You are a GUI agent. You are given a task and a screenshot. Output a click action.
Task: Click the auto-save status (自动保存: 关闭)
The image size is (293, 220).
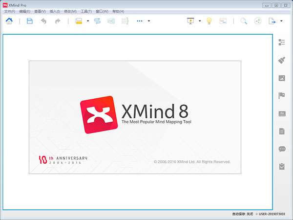click(243, 214)
